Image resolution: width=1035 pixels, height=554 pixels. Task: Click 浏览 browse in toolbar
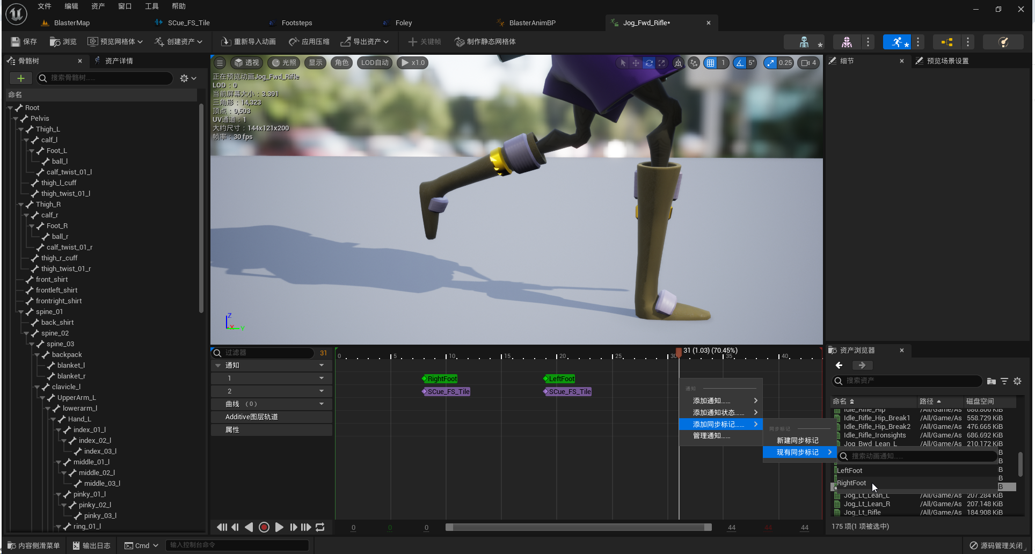click(x=63, y=42)
